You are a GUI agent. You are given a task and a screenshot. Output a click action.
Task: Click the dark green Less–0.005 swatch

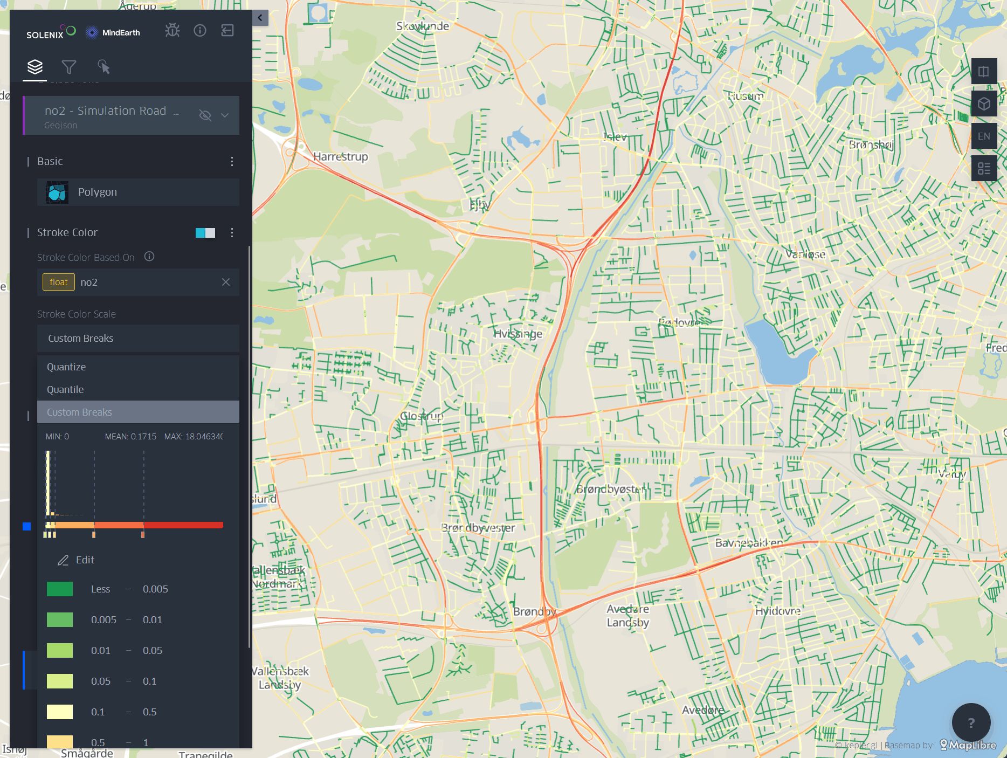[60, 589]
